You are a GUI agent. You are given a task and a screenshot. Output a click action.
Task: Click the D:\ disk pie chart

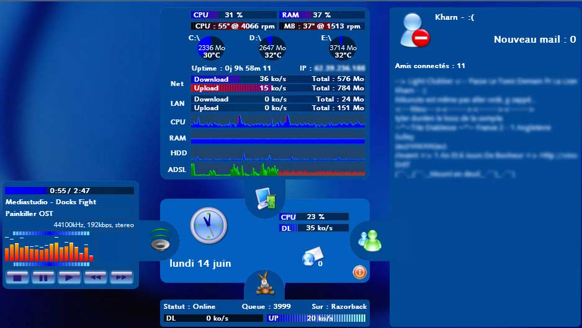(272, 48)
